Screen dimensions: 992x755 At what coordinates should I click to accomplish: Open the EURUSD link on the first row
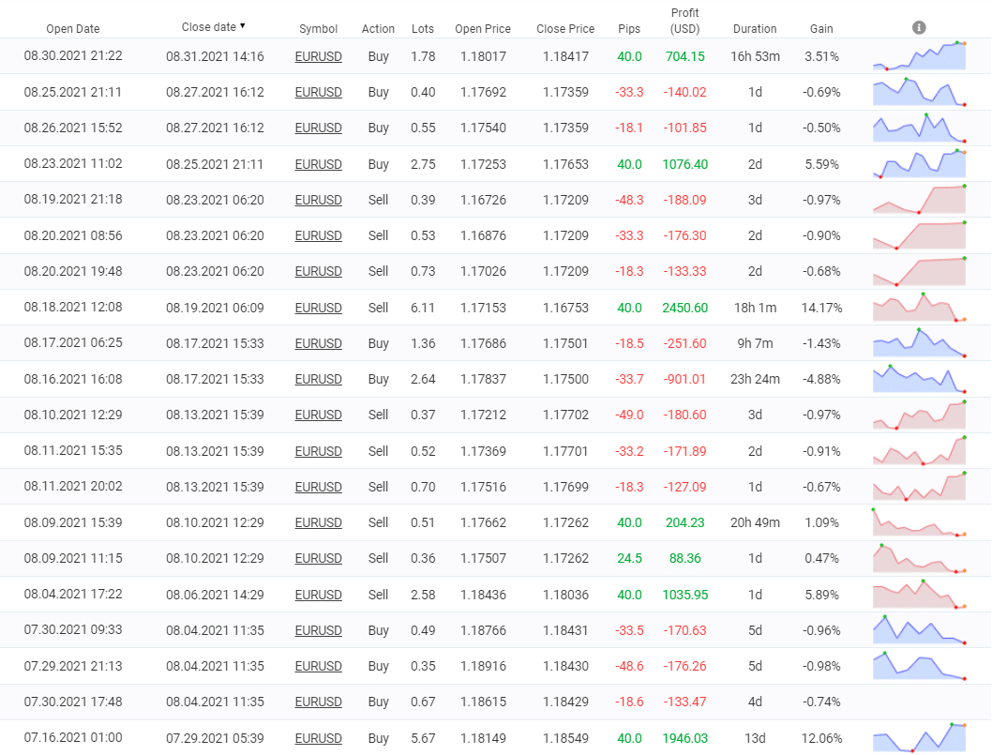319,56
